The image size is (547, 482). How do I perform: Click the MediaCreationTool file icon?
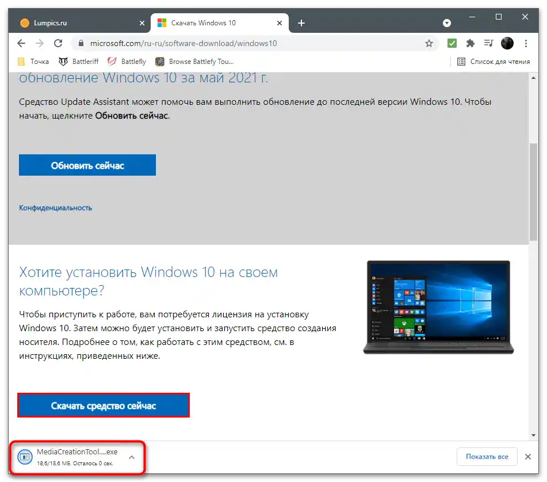point(25,457)
